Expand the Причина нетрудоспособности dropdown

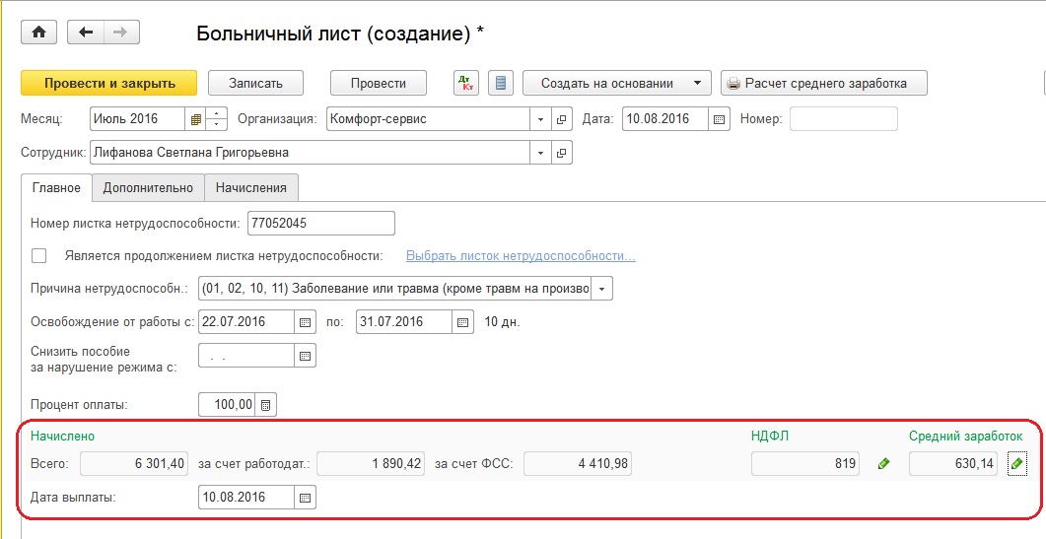click(x=602, y=289)
